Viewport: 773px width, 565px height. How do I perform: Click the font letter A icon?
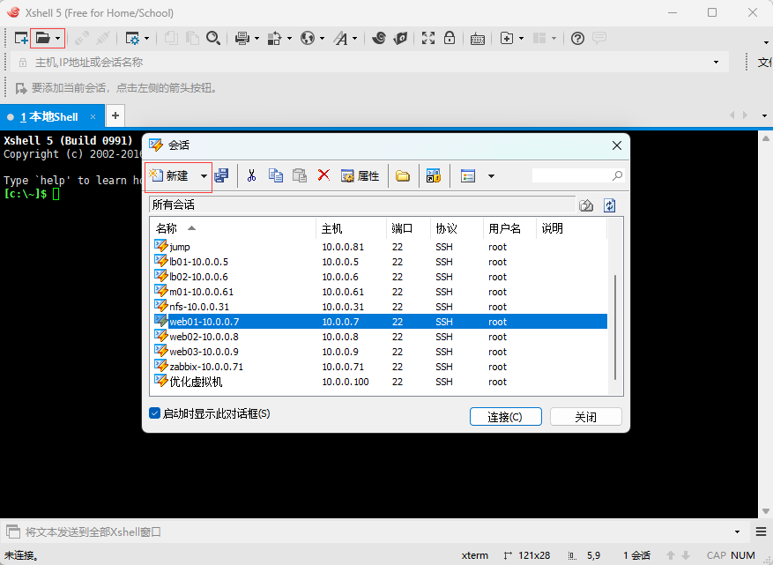tap(340, 38)
